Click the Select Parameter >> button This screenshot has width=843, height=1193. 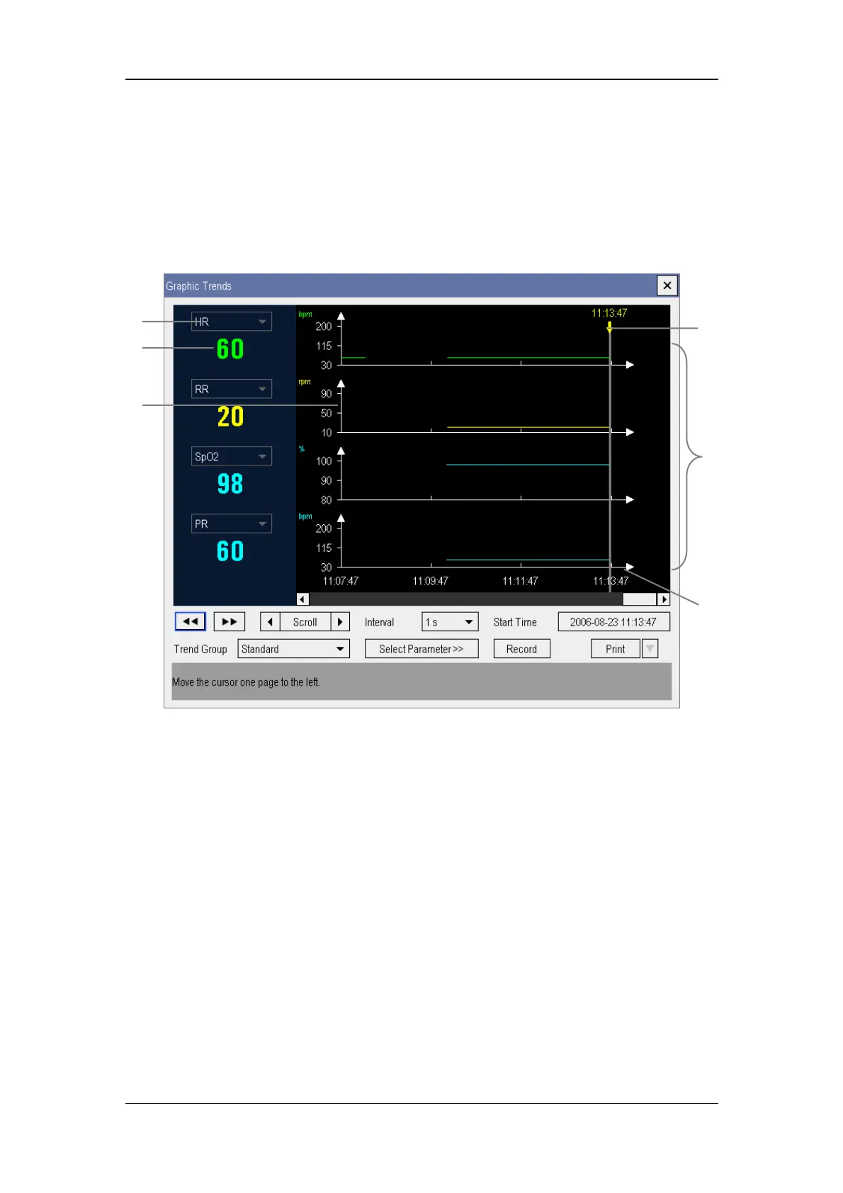(x=421, y=649)
